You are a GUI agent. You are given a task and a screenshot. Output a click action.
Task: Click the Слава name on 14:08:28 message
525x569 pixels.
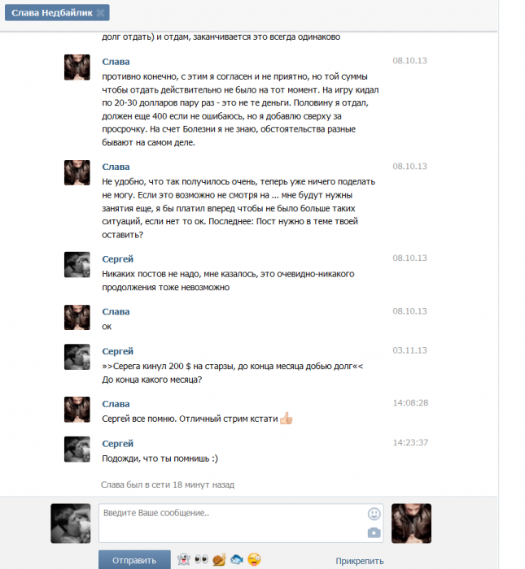point(116,404)
